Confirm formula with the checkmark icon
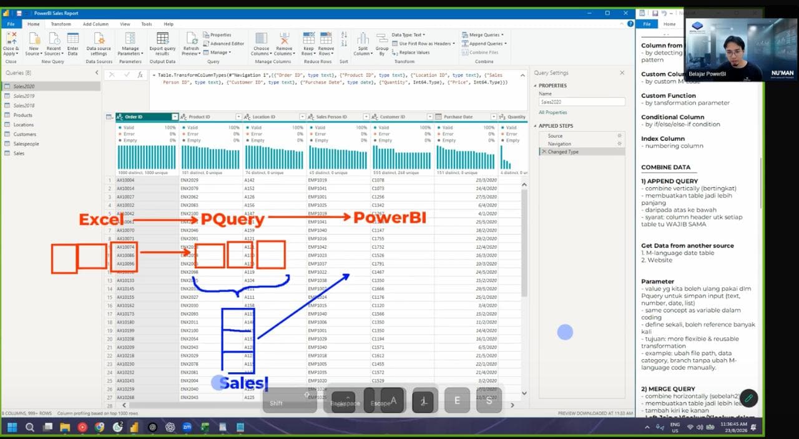The width and height of the screenshot is (799, 439). pyautogui.click(x=126, y=74)
